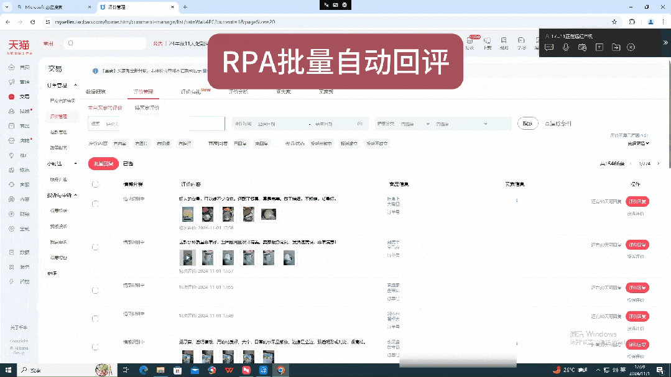The image size is (671, 377).
Task: Select the checkbox of the third review row
Action: 95,290
